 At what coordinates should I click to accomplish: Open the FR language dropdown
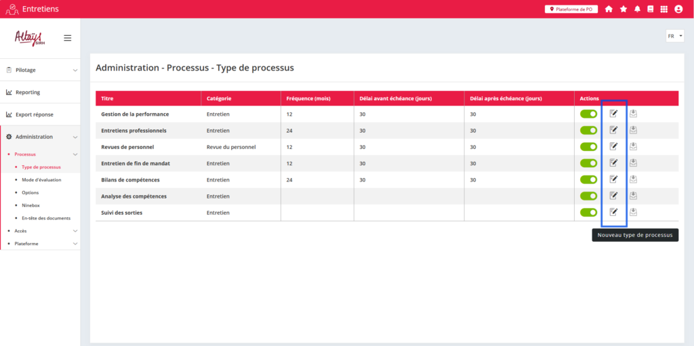click(x=674, y=36)
